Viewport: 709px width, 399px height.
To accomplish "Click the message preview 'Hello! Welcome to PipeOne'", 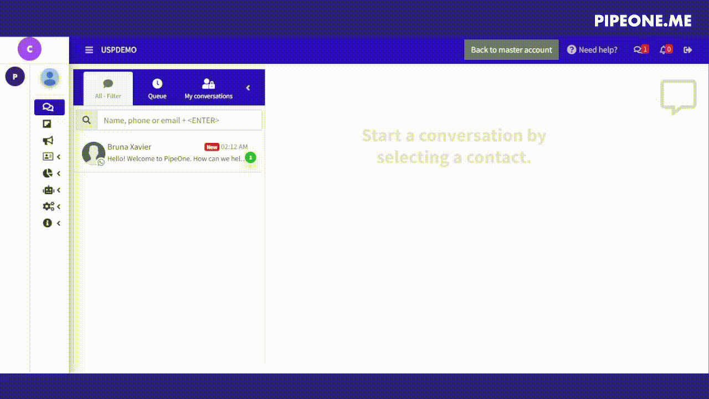I will 176,158.
